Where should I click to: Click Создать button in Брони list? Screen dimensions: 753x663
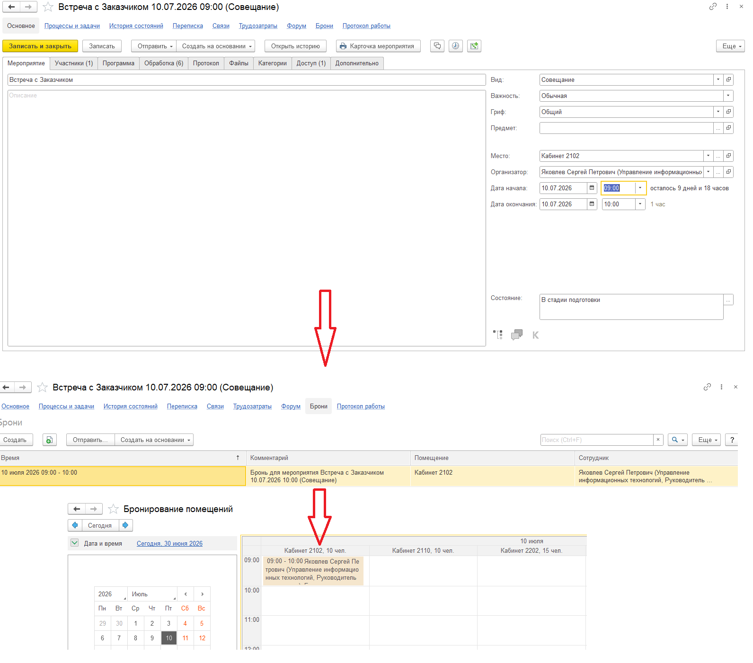point(16,440)
